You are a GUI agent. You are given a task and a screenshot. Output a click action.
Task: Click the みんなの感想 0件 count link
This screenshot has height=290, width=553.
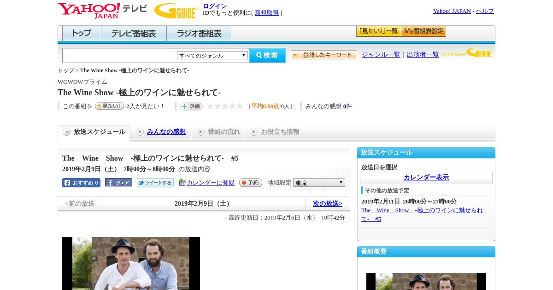click(345, 106)
